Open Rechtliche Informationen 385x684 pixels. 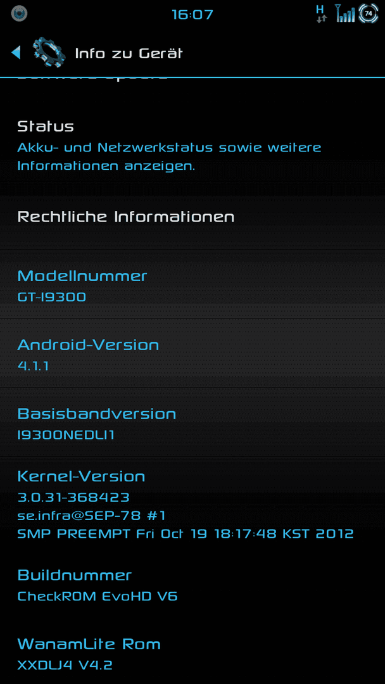pos(192,217)
